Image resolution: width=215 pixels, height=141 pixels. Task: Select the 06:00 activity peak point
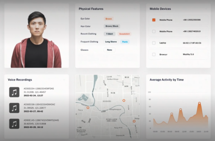172,114
